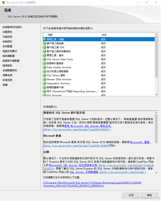Click green check icon beside SQL Server Data Tools

click(44, 59)
